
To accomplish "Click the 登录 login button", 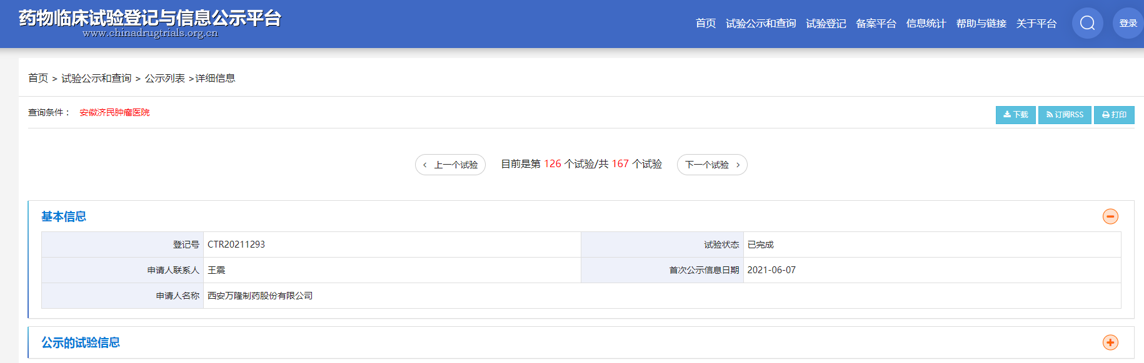I will (x=1128, y=23).
